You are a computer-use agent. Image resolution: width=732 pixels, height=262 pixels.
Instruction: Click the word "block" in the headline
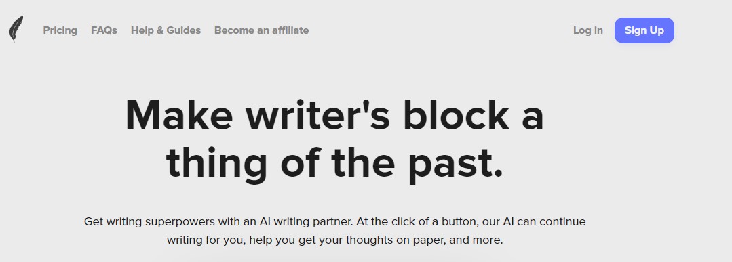tap(456, 115)
